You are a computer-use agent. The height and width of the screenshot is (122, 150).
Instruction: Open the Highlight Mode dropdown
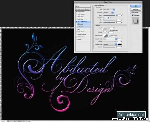pos(110,39)
